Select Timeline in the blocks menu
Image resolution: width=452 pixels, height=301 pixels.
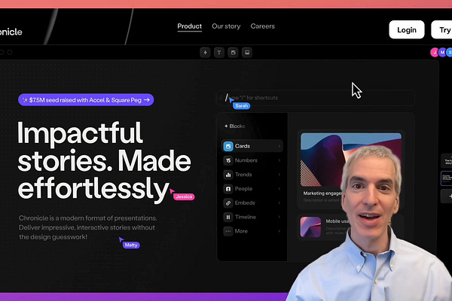click(252, 217)
